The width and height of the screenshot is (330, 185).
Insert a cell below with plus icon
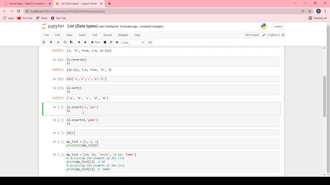tap(51, 42)
